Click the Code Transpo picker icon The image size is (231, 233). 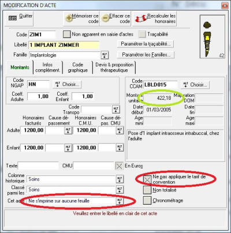click(x=116, y=110)
